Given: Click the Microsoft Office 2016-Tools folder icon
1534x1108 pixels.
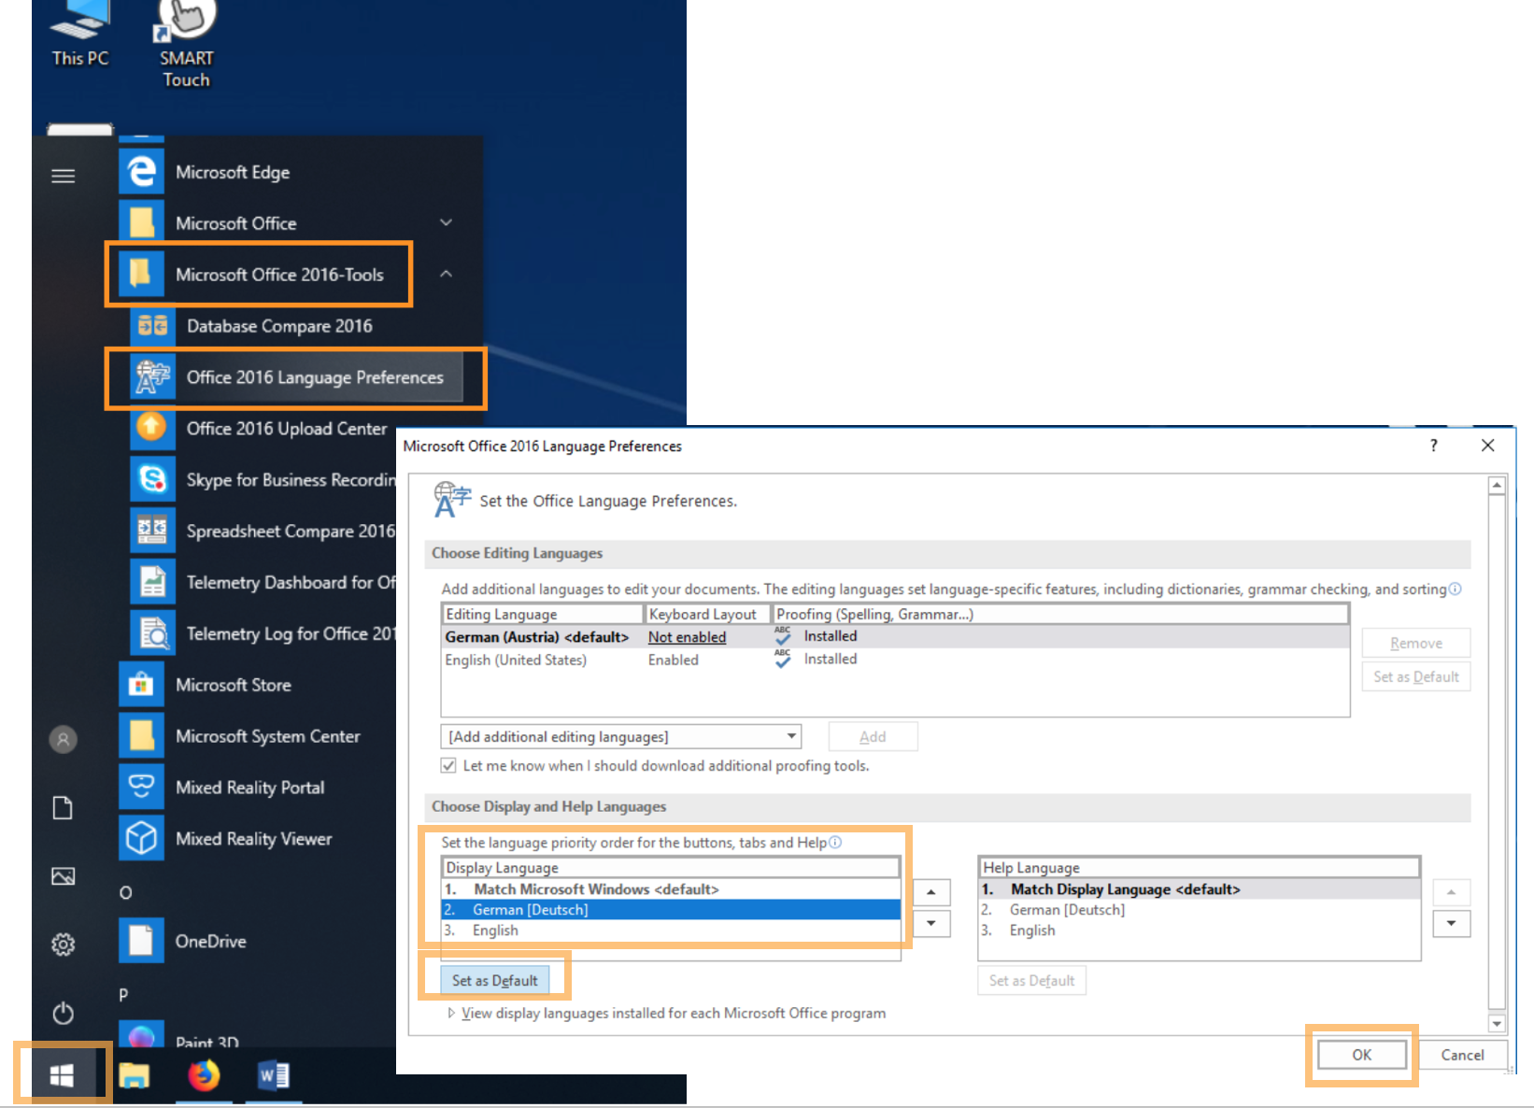Looking at the screenshot, I should click(x=141, y=274).
